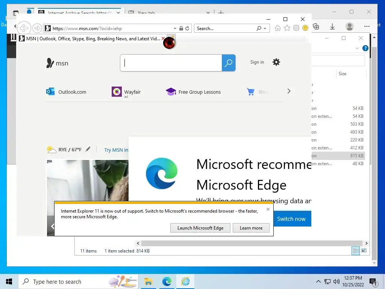This screenshot has width=385, height=289.
Task: Click the taskbar search box
Action: coord(78,281)
